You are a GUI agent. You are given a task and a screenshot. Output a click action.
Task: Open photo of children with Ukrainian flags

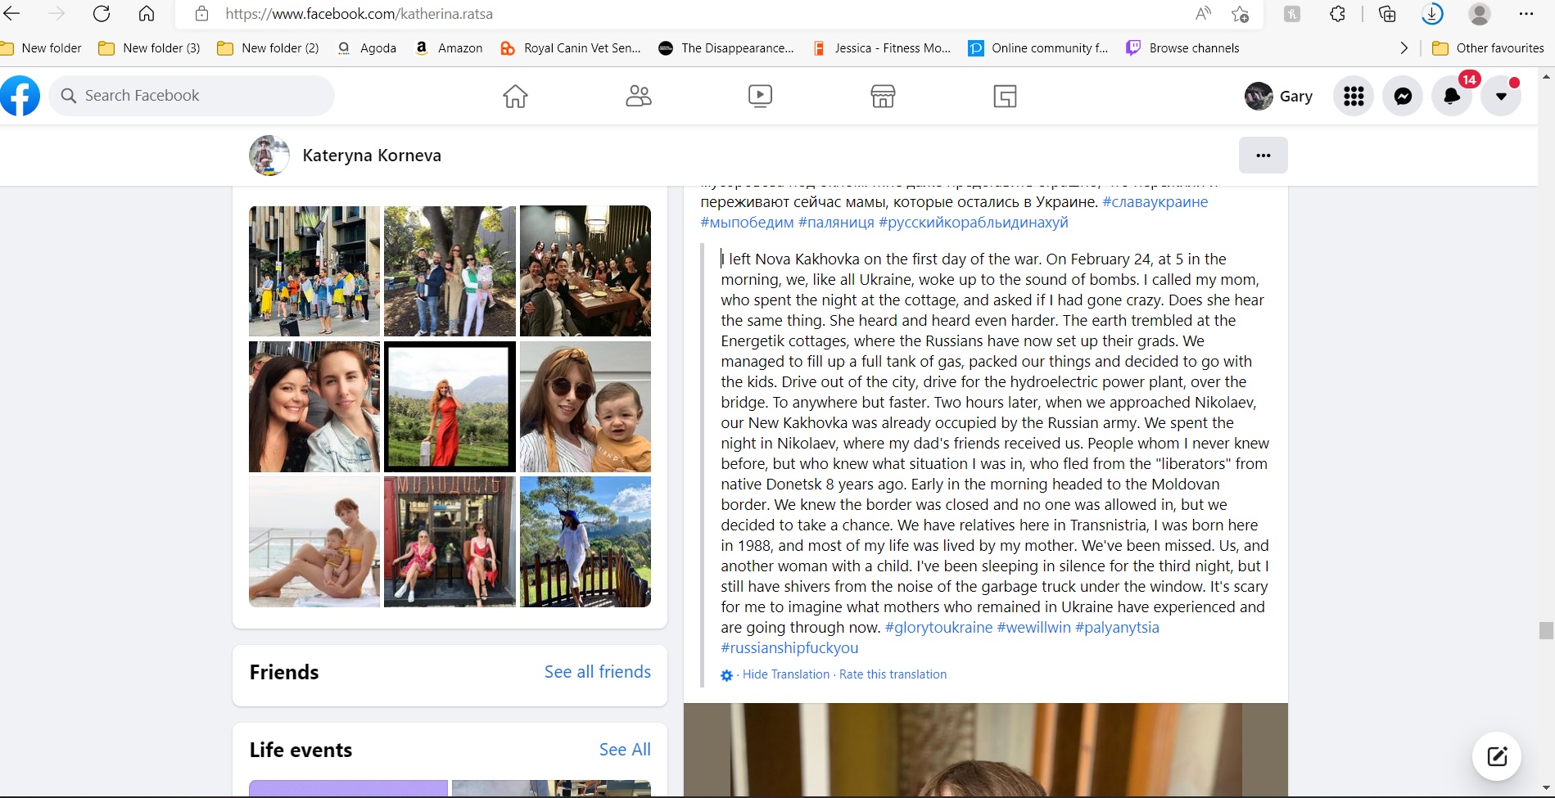(314, 271)
